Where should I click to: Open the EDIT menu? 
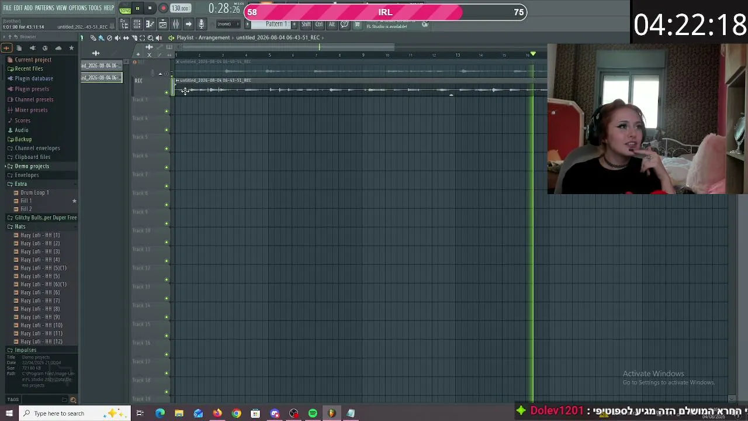18,8
